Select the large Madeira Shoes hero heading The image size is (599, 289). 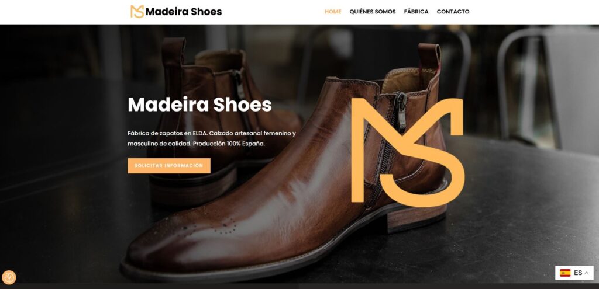(x=199, y=105)
